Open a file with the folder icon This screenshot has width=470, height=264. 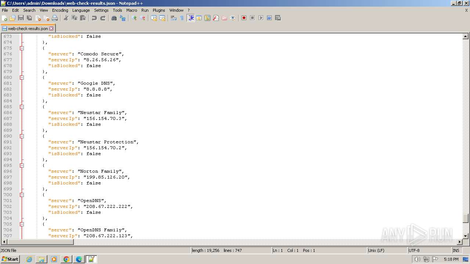coord(12,18)
